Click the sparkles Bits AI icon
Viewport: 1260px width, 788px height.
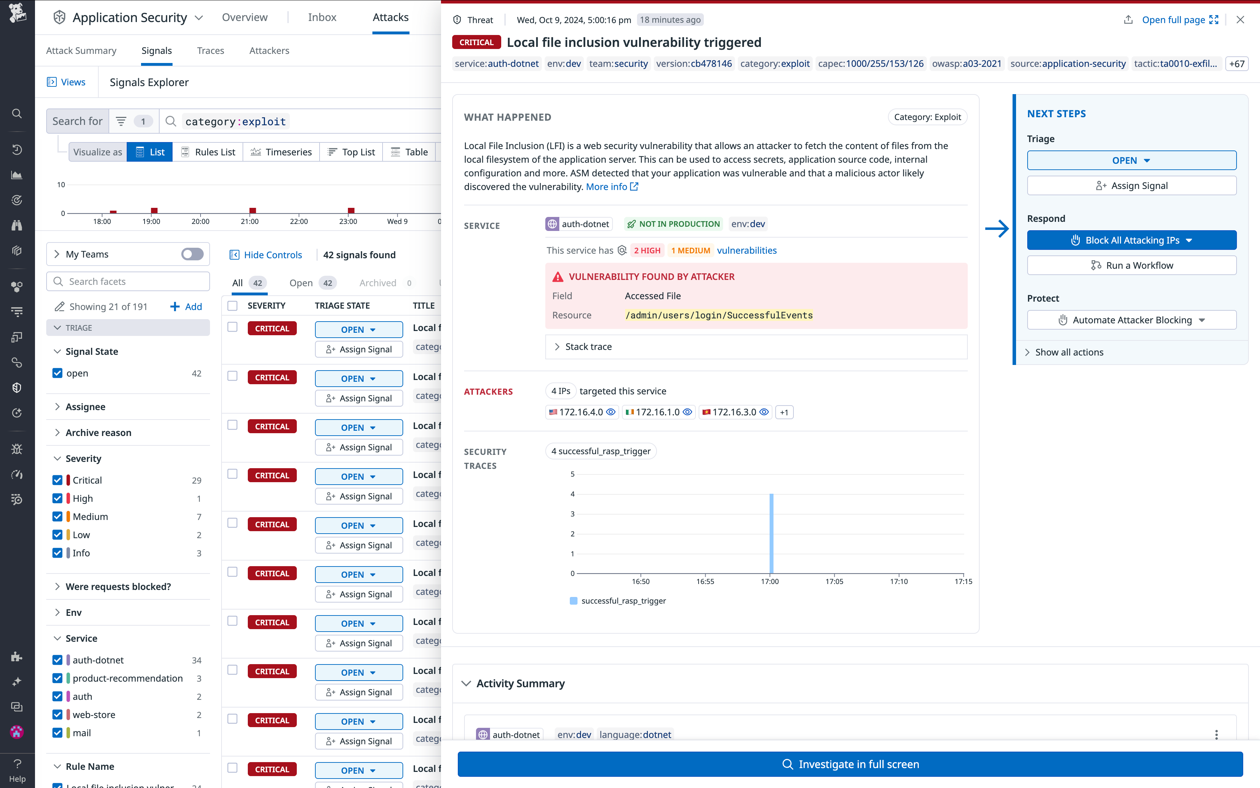[17, 682]
